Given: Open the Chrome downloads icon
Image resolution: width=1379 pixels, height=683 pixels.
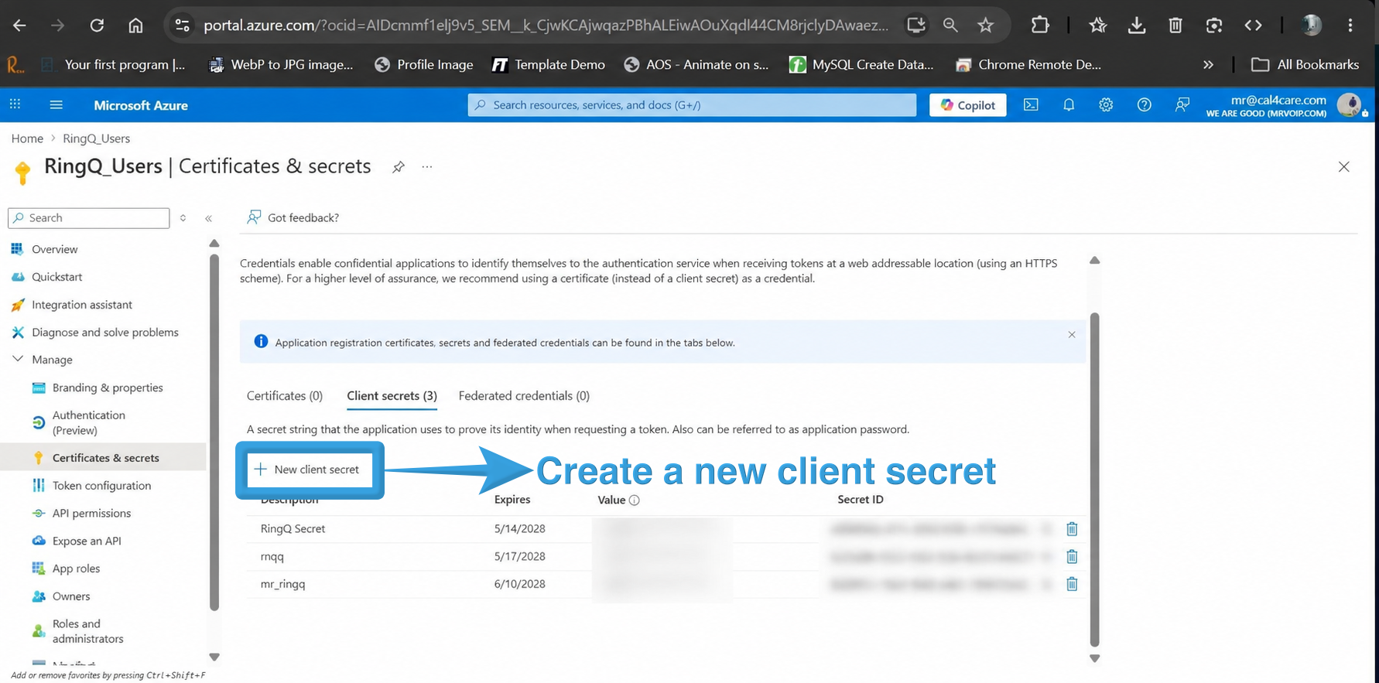Looking at the screenshot, I should tap(1137, 25).
